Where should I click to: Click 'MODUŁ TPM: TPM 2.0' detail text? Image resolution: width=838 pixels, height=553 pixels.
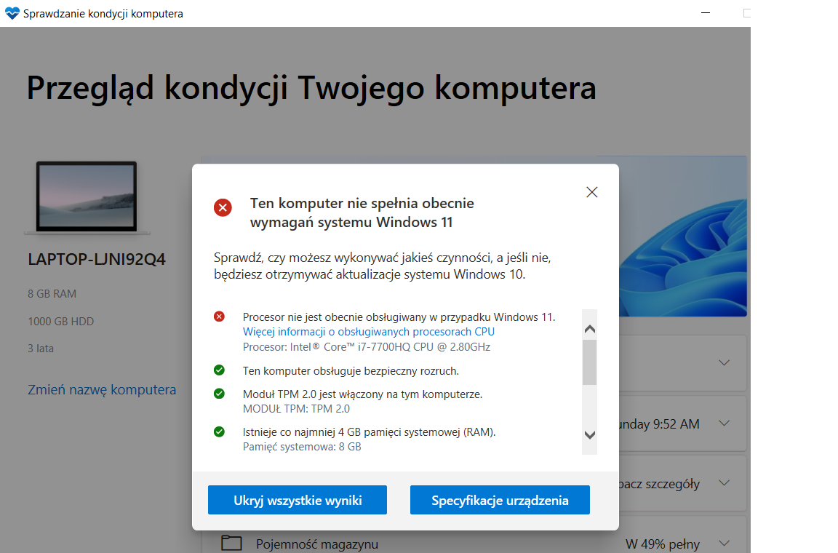pyautogui.click(x=296, y=409)
